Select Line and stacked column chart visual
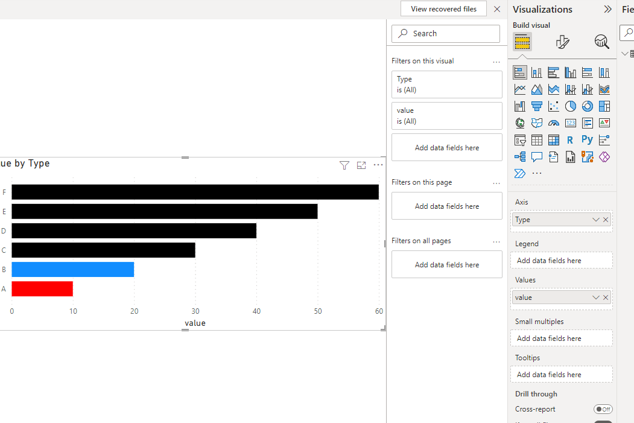 pos(571,89)
